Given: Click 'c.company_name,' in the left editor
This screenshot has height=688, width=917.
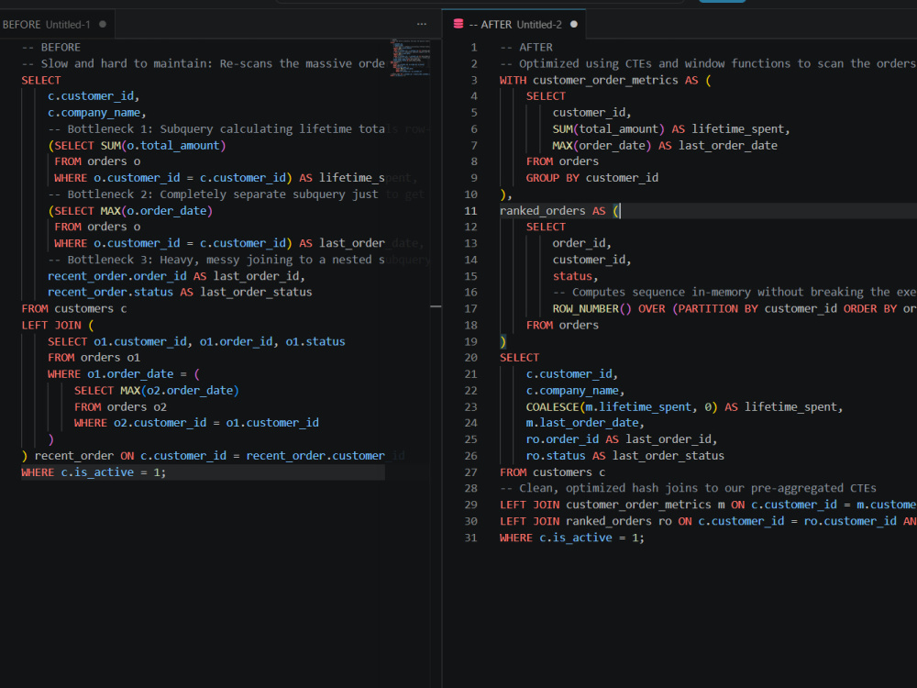Looking at the screenshot, I should click(96, 113).
